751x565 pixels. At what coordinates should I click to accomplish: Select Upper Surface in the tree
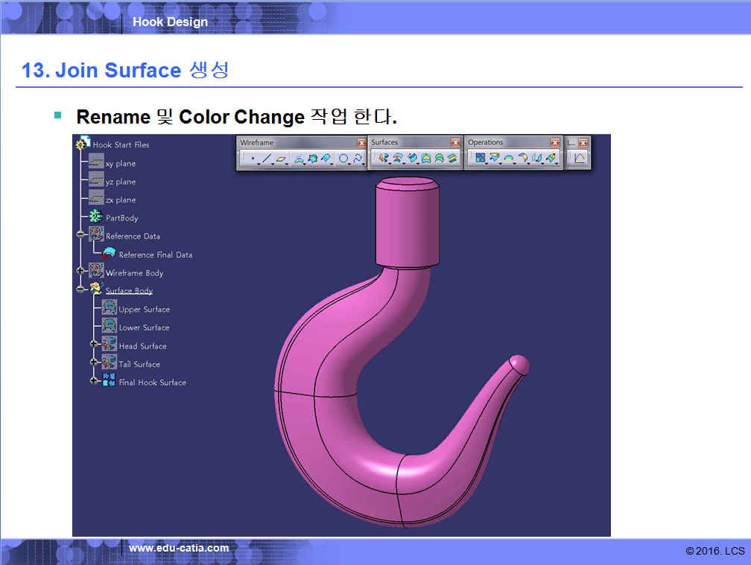[x=144, y=309]
